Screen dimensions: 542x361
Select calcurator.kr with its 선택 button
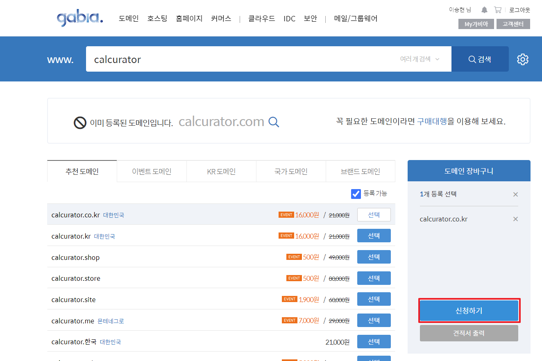(374, 236)
